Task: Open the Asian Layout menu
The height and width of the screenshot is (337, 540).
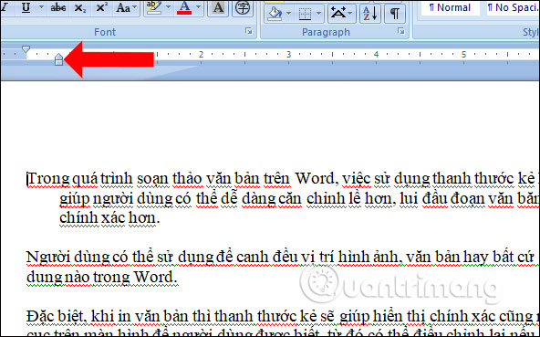Action: (341, 14)
